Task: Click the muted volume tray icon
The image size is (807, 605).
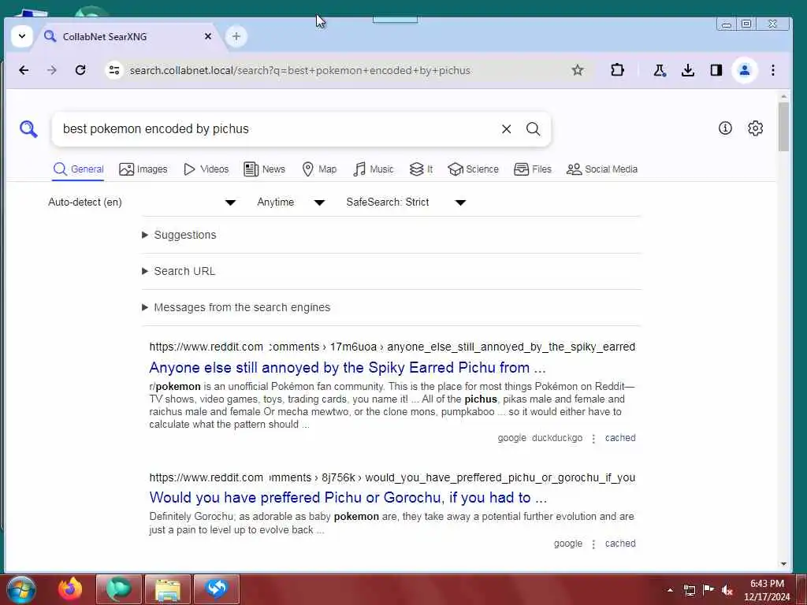Action: tap(727, 590)
